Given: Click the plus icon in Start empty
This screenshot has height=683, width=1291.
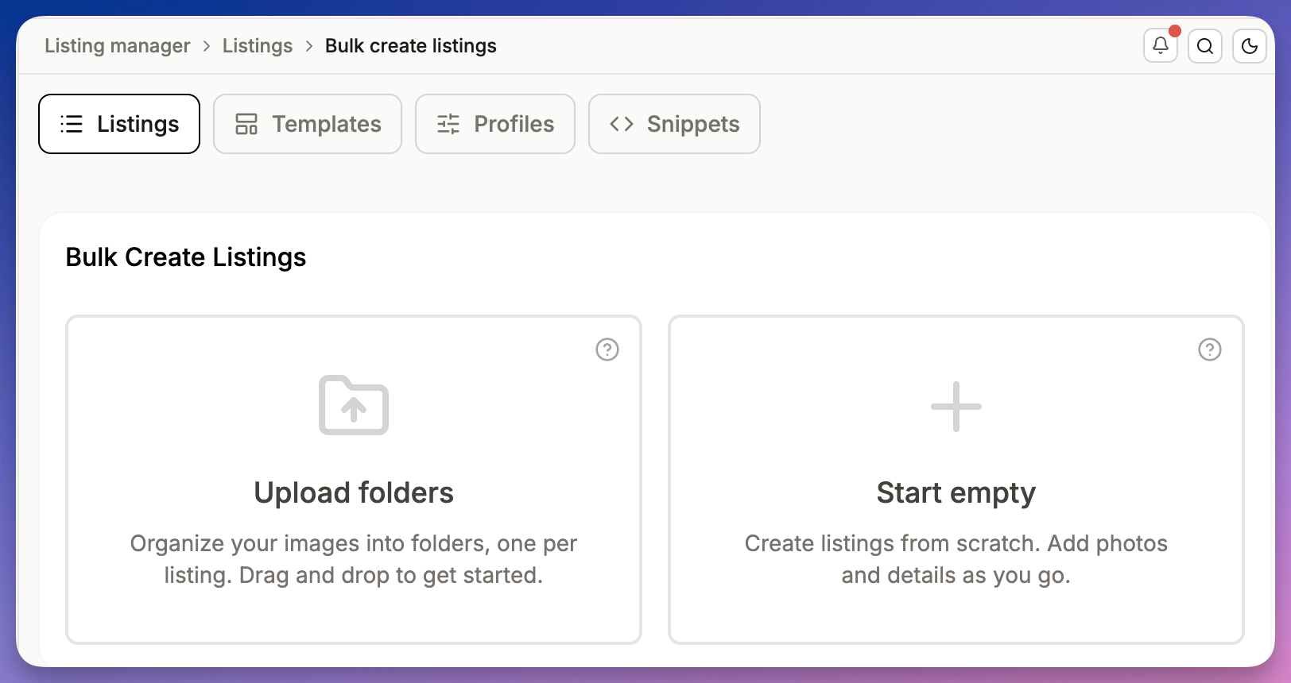Looking at the screenshot, I should point(956,407).
